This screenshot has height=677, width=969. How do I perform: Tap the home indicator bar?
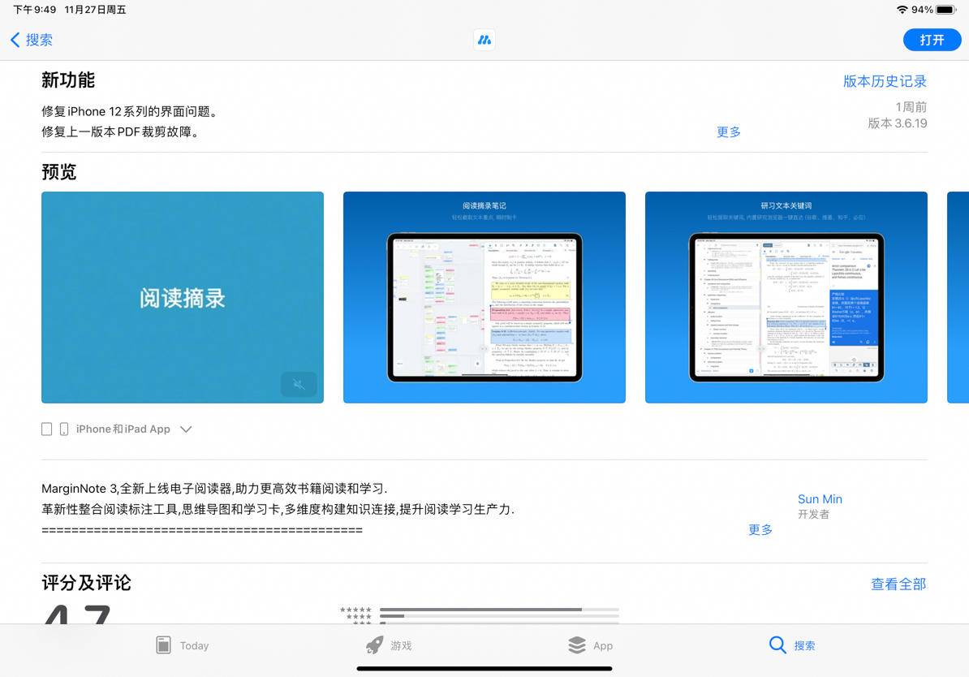click(484, 668)
